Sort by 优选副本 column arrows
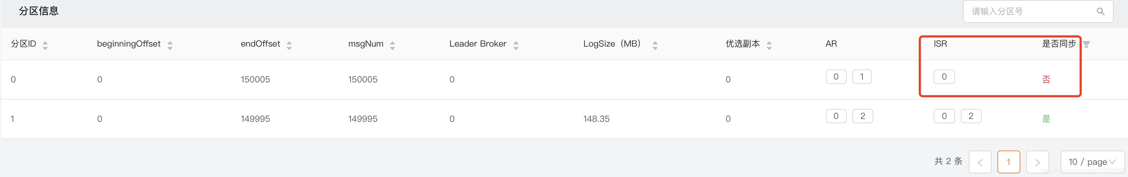1128x177 pixels. coord(769,45)
